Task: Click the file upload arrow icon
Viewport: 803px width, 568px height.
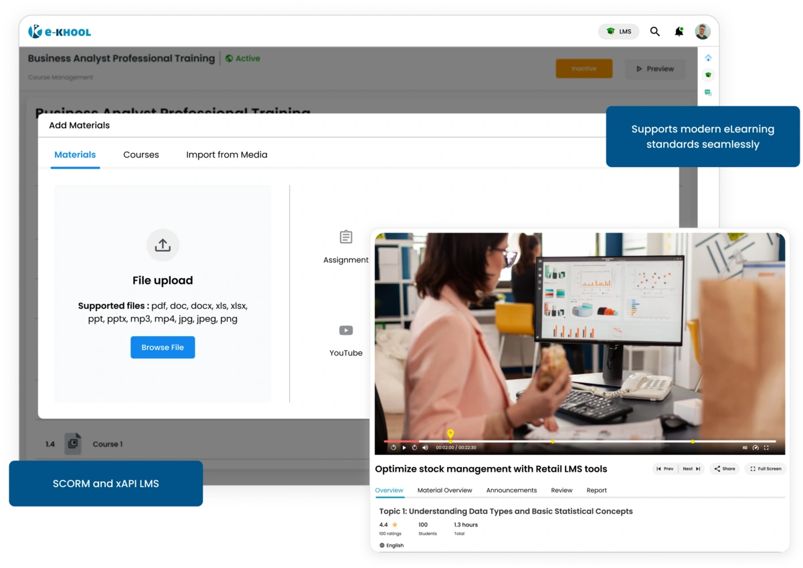Action: (x=163, y=245)
